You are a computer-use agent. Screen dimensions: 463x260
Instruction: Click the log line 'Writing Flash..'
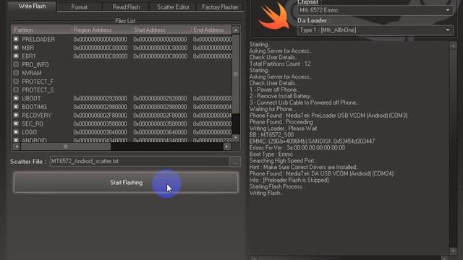(266, 193)
